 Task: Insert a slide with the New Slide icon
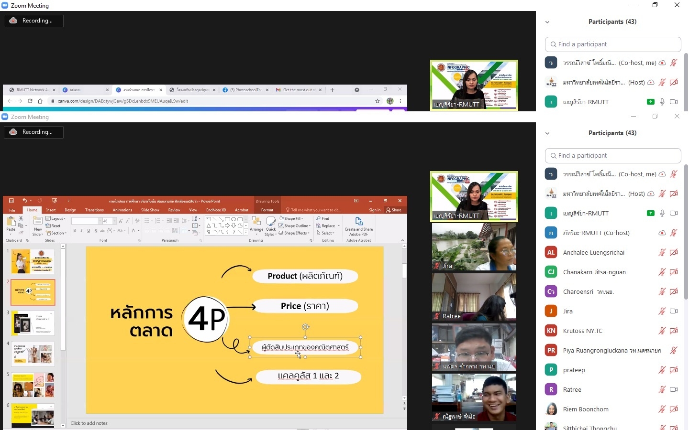point(38,226)
